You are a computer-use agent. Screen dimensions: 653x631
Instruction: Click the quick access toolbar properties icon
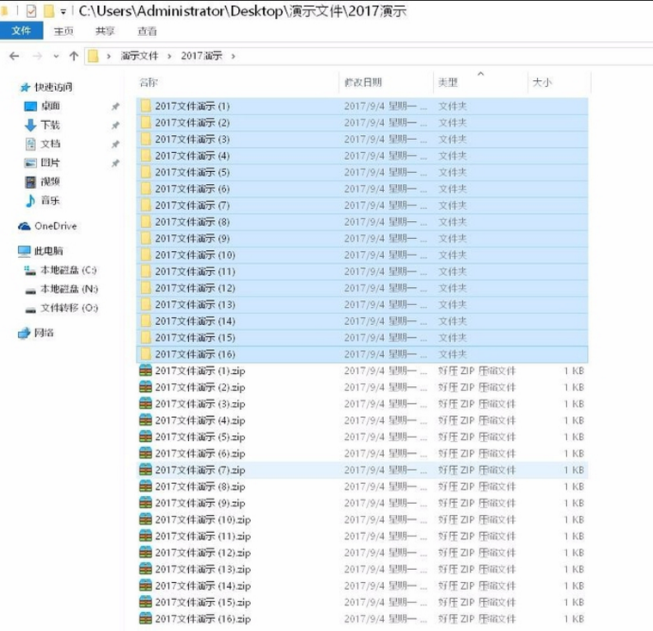tap(31, 11)
